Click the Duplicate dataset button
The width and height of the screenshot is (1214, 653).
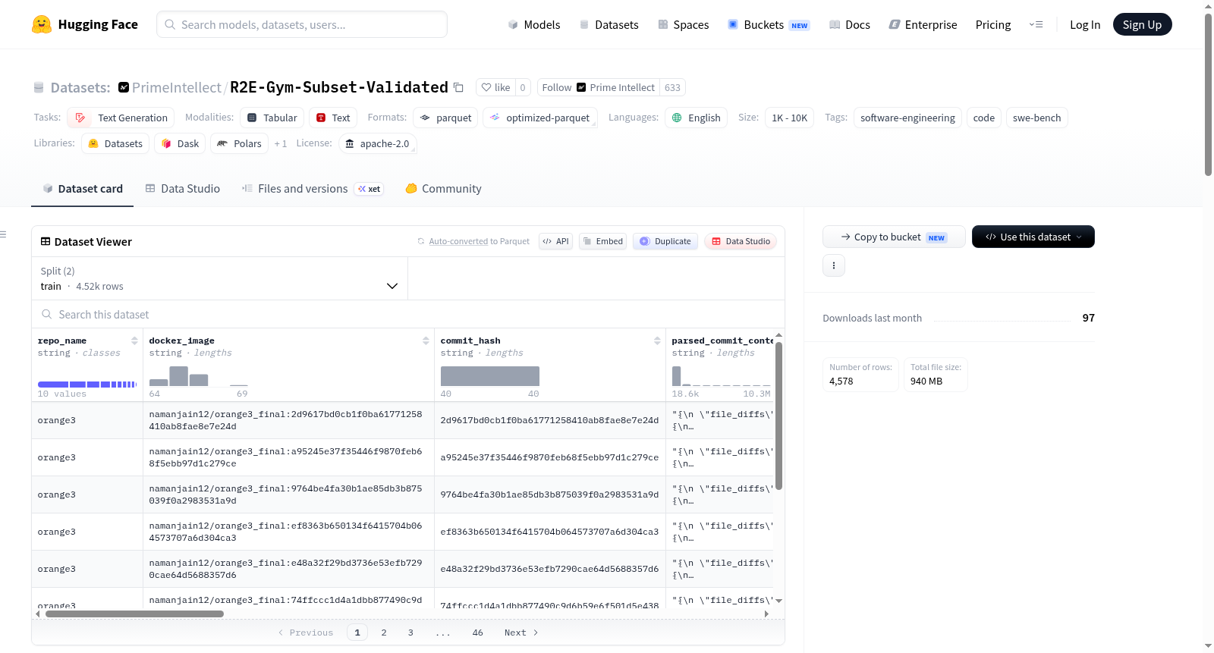[x=665, y=241]
